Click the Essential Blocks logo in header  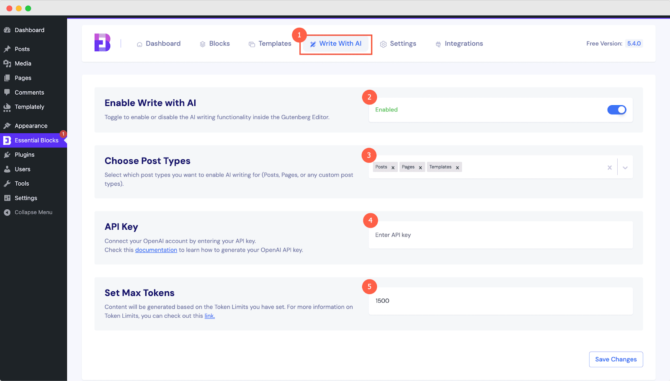(x=103, y=43)
